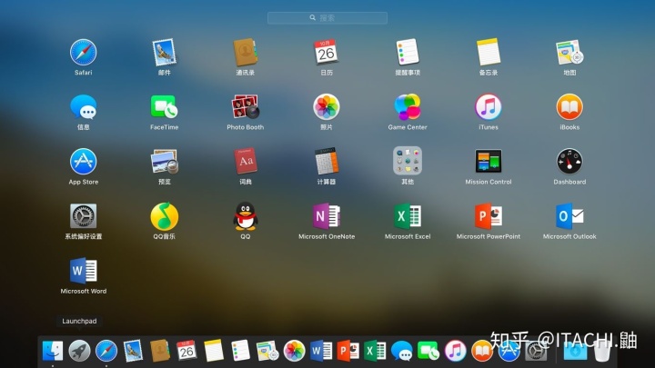
Task: Open Excel icon in the Dock
Action: pyautogui.click(x=375, y=351)
